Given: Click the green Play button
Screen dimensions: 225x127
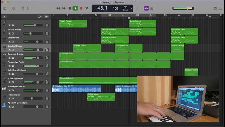Looking at the screenshot, I should (x=75, y=8).
